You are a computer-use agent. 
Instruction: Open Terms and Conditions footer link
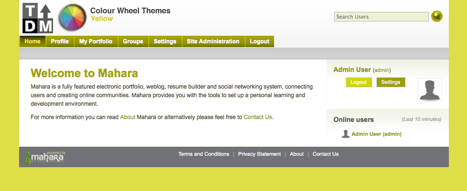(x=203, y=154)
